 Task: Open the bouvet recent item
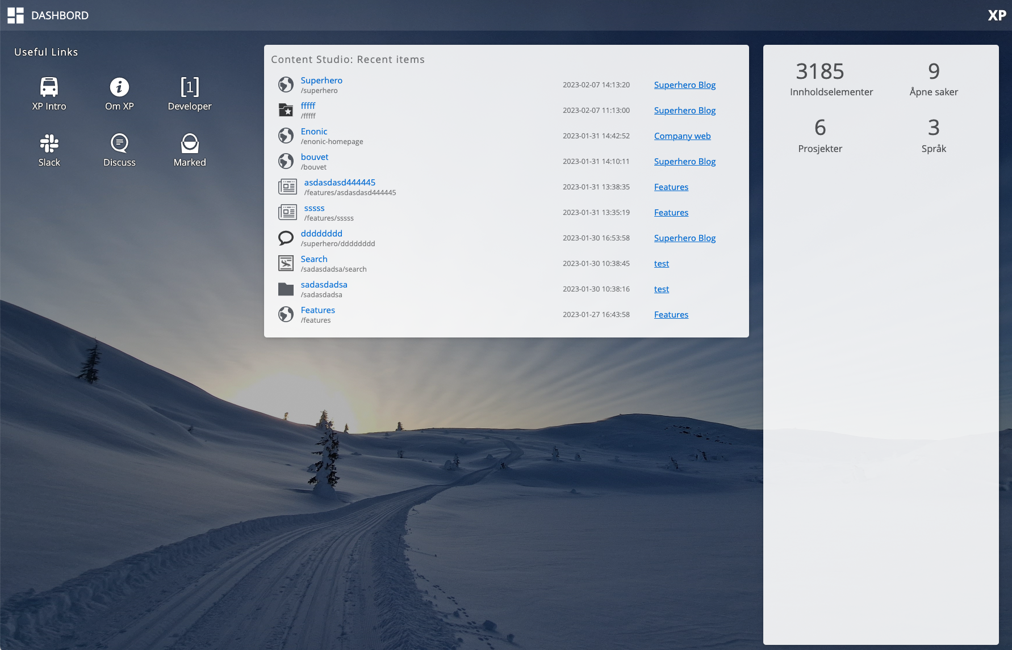(x=315, y=157)
